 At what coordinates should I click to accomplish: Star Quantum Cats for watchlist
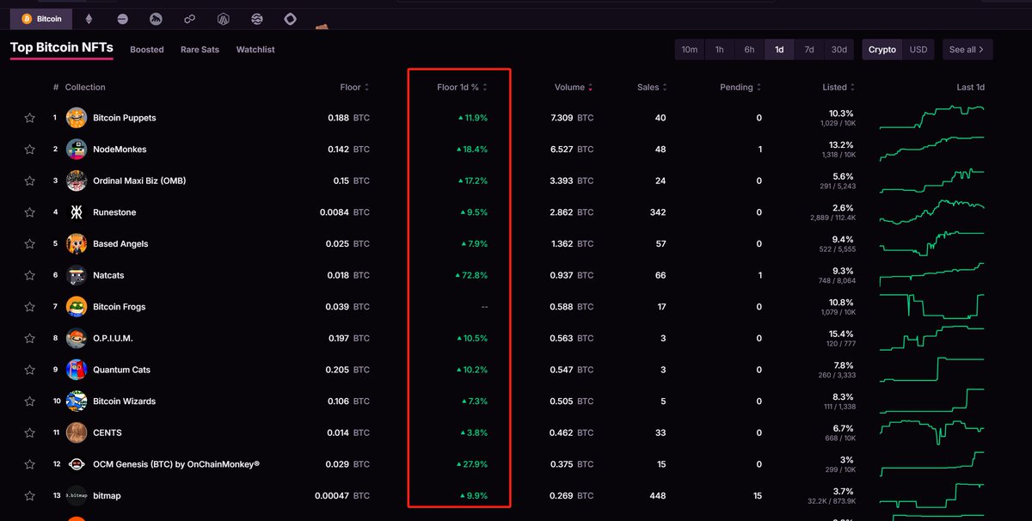[30, 370]
